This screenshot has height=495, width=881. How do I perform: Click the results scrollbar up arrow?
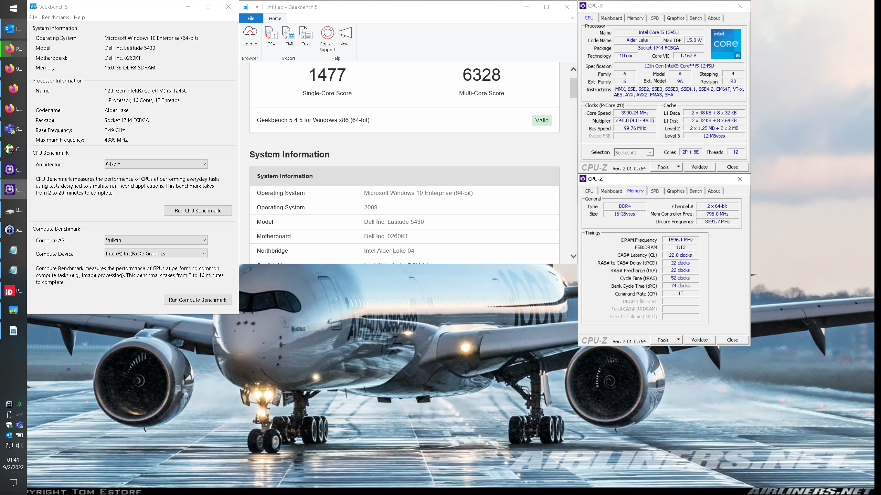coord(573,70)
